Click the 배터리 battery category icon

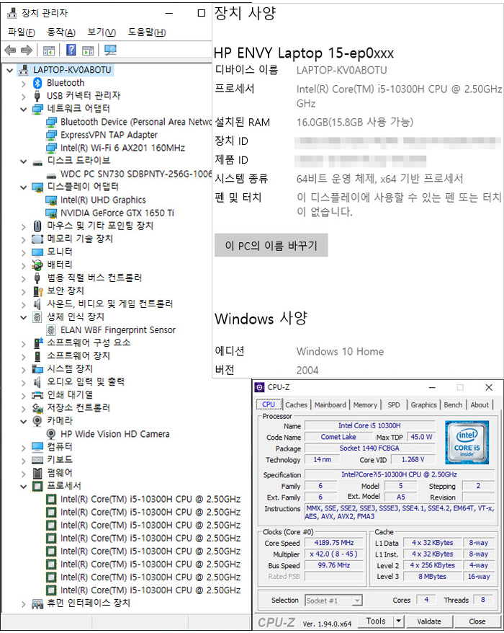(37, 265)
